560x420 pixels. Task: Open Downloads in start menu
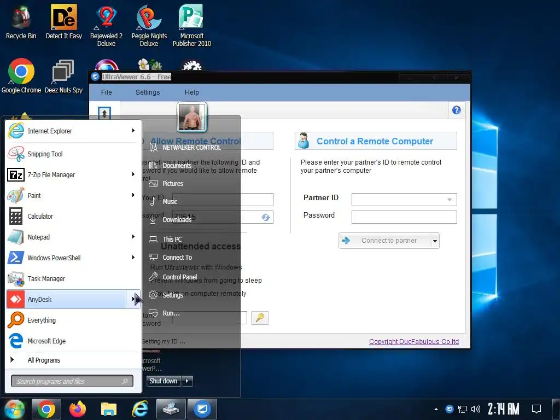click(x=177, y=219)
